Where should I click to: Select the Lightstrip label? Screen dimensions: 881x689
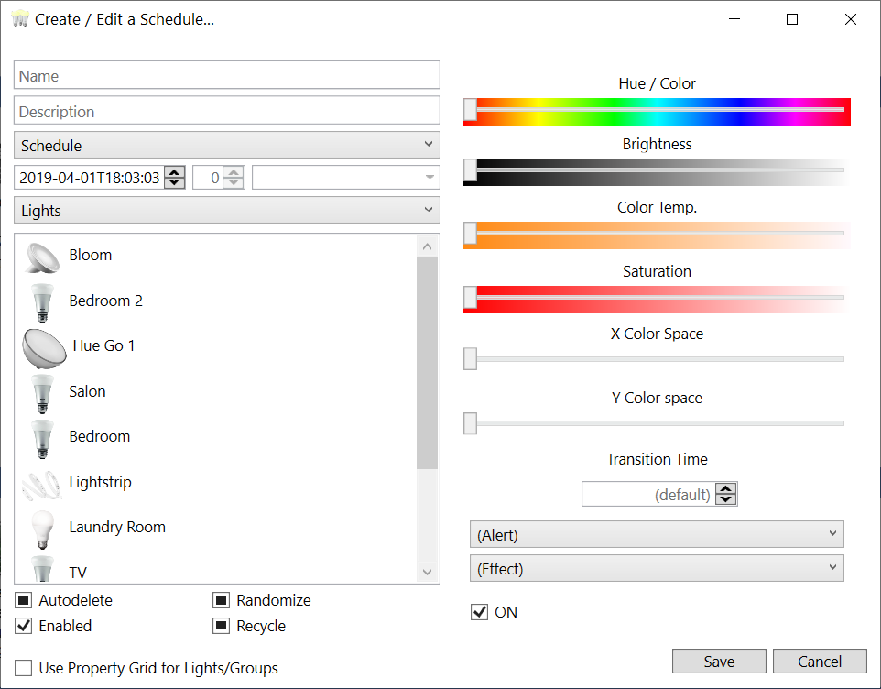[x=100, y=482]
